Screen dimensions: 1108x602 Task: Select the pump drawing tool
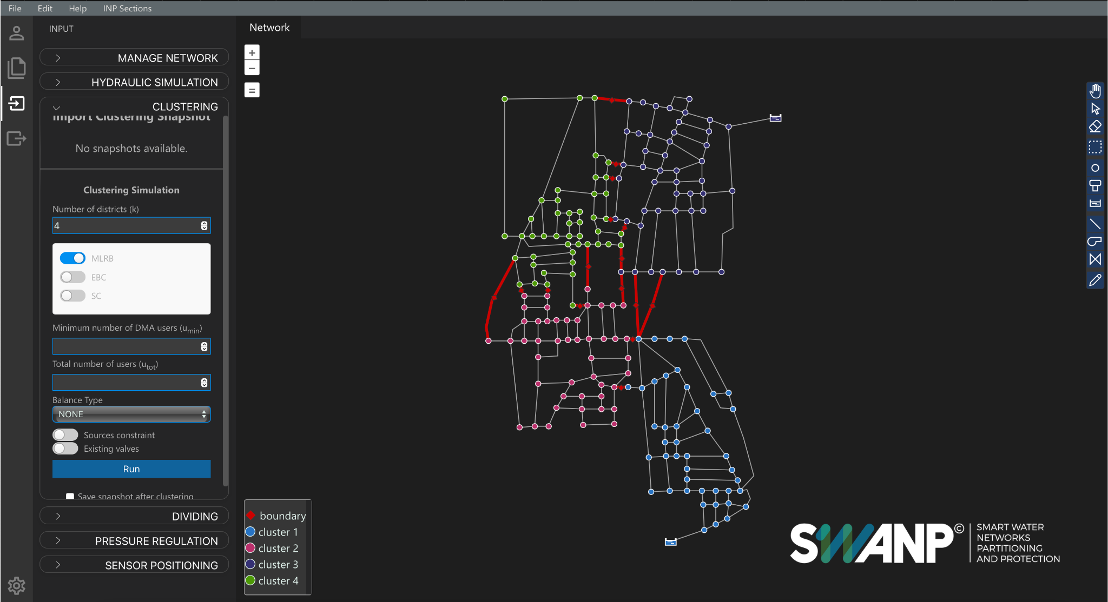pos(1095,242)
